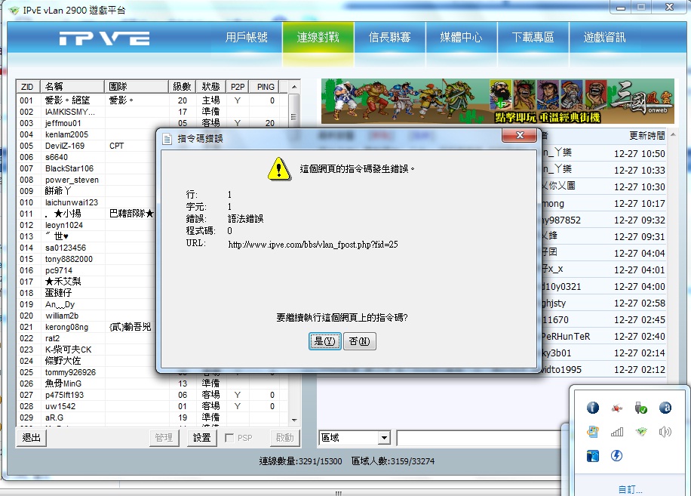Click the Safely Remove USB hardware icon
The height and width of the screenshot is (496, 691).
pyautogui.click(x=640, y=408)
